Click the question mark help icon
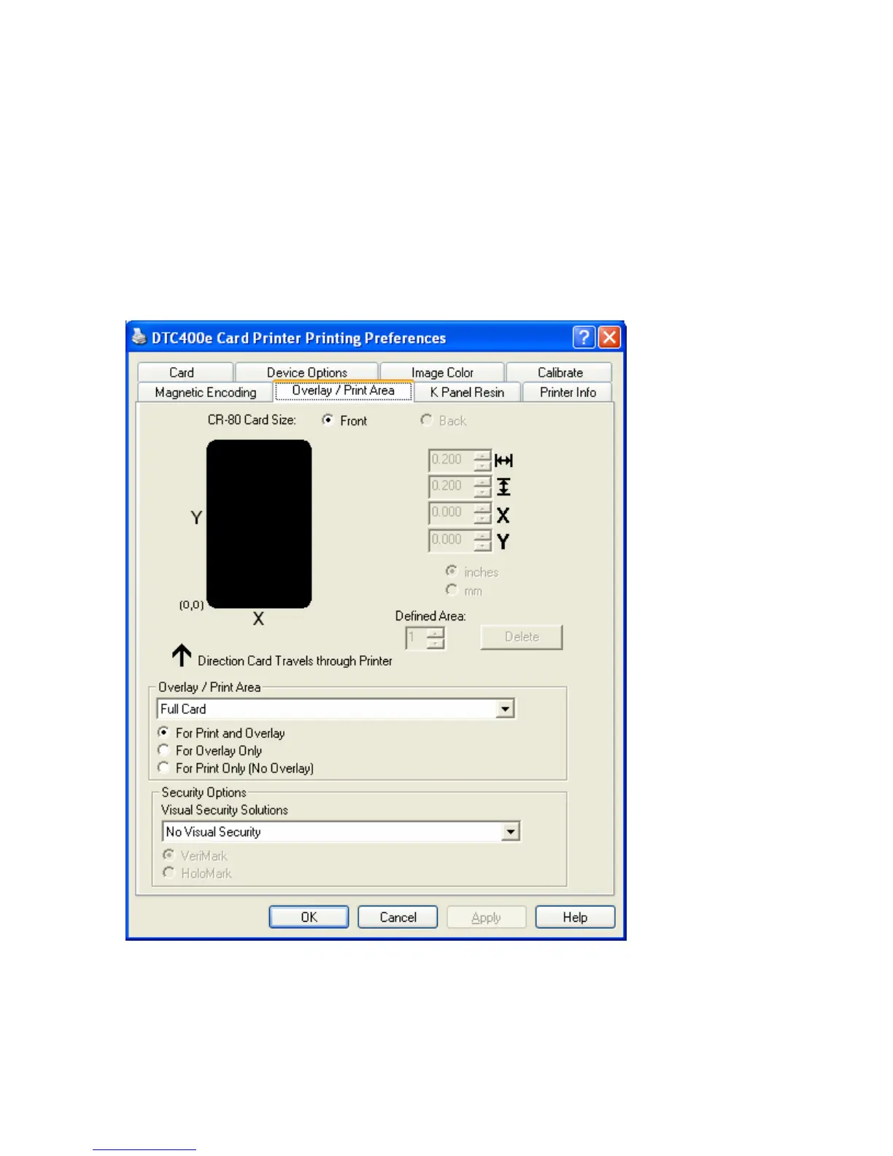Image resolution: width=893 pixels, height=1156 pixels. click(584, 337)
